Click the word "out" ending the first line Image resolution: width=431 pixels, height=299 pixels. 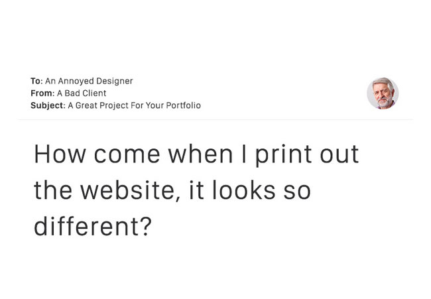tap(339, 154)
